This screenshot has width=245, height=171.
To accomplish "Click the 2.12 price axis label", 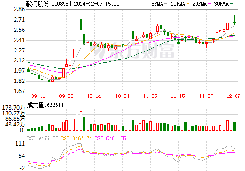I will (19, 60).
